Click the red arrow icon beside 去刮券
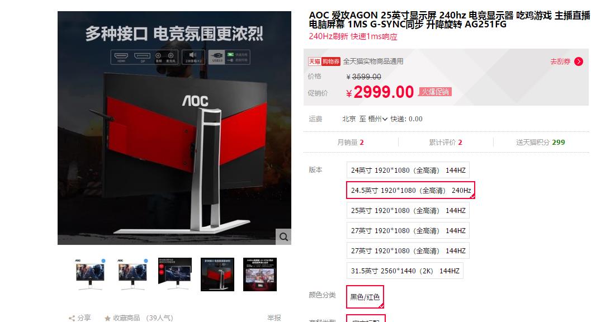 [x=579, y=61]
